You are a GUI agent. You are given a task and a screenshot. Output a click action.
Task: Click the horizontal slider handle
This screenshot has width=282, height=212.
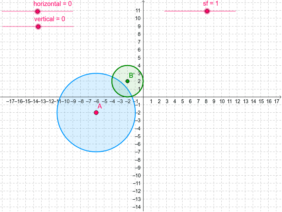click(x=37, y=11)
